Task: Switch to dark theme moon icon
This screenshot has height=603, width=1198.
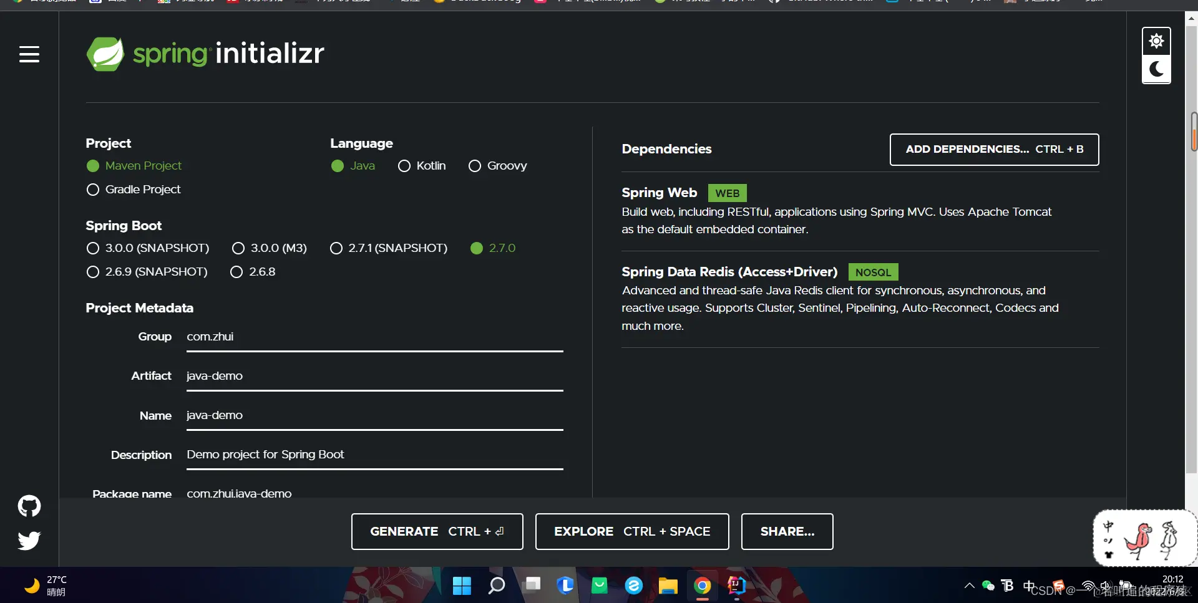Action: (1156, 69)
